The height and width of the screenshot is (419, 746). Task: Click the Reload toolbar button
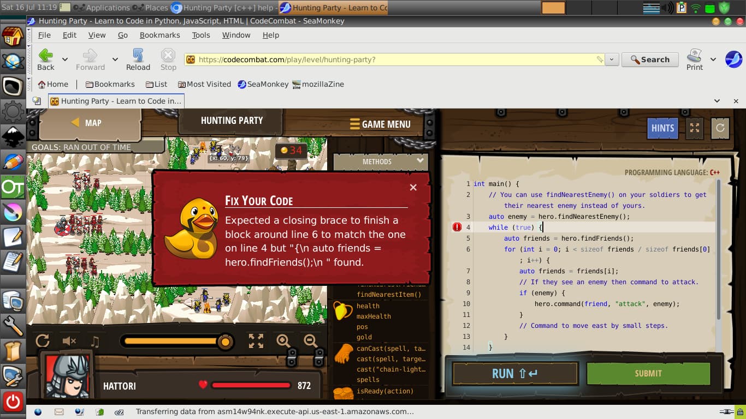[138, 59]
